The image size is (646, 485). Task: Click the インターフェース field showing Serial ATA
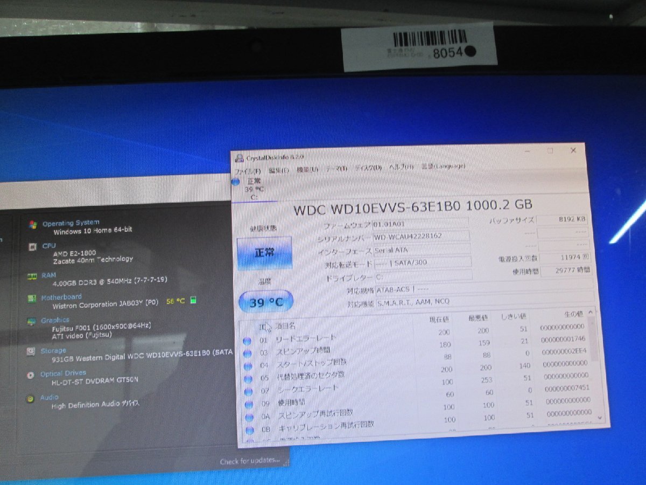click(423, 250)
